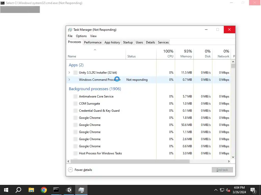This screenshot has width=261, height=195.
Task: Sort processes by CPU column
Action: click(166, 54)
